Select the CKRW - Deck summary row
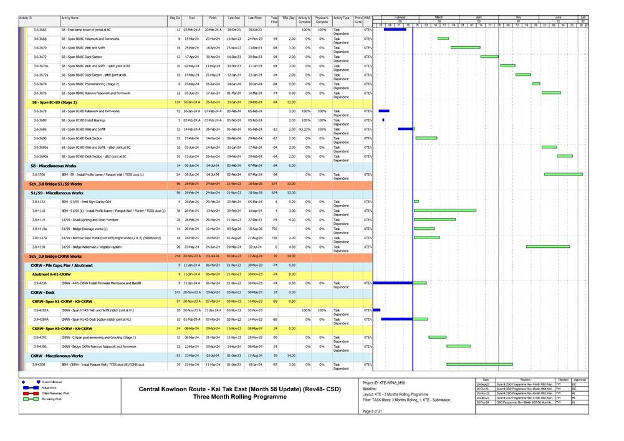 [44, 292]
